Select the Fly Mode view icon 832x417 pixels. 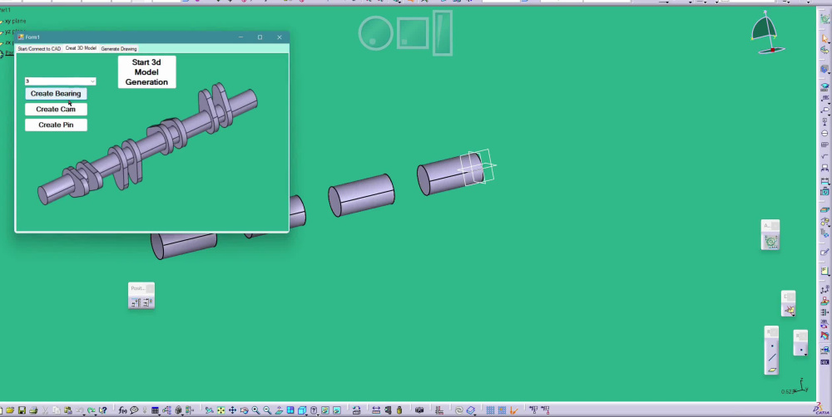tap(209, 410)
